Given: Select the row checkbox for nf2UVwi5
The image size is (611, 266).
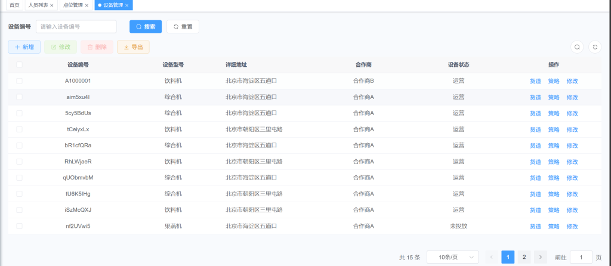Looking at the screenshot, I should tap(20, 226).
